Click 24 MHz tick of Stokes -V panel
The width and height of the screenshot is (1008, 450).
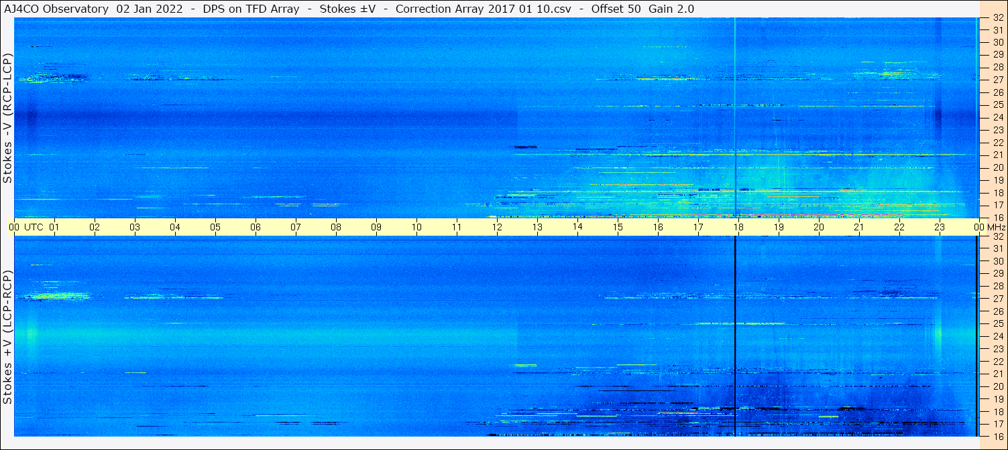pyautogui.click(x=997, y=117)
